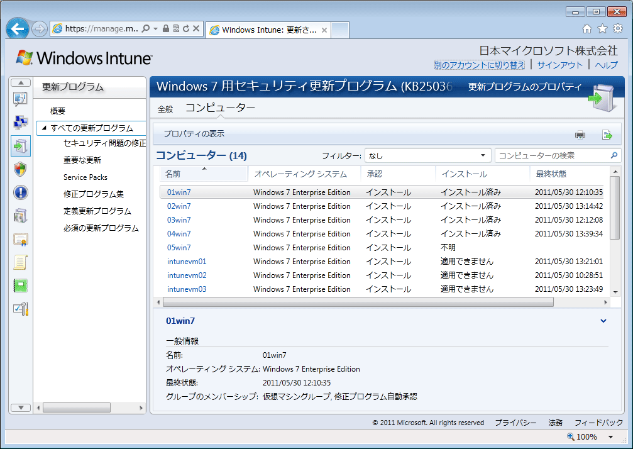Select セキュリティ問題の修正 in navigation tree
Viewport: 633px width, 449px height.
[x=104, y=143]
